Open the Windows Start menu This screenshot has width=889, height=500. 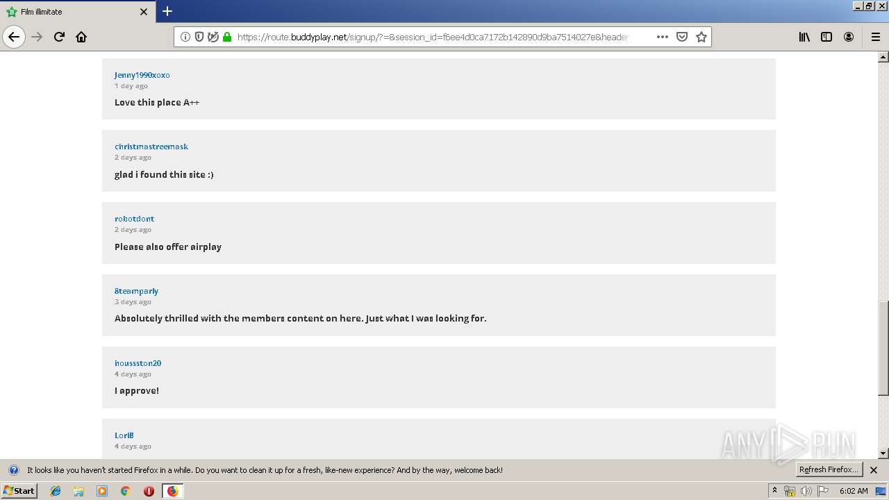coord(19,491)
